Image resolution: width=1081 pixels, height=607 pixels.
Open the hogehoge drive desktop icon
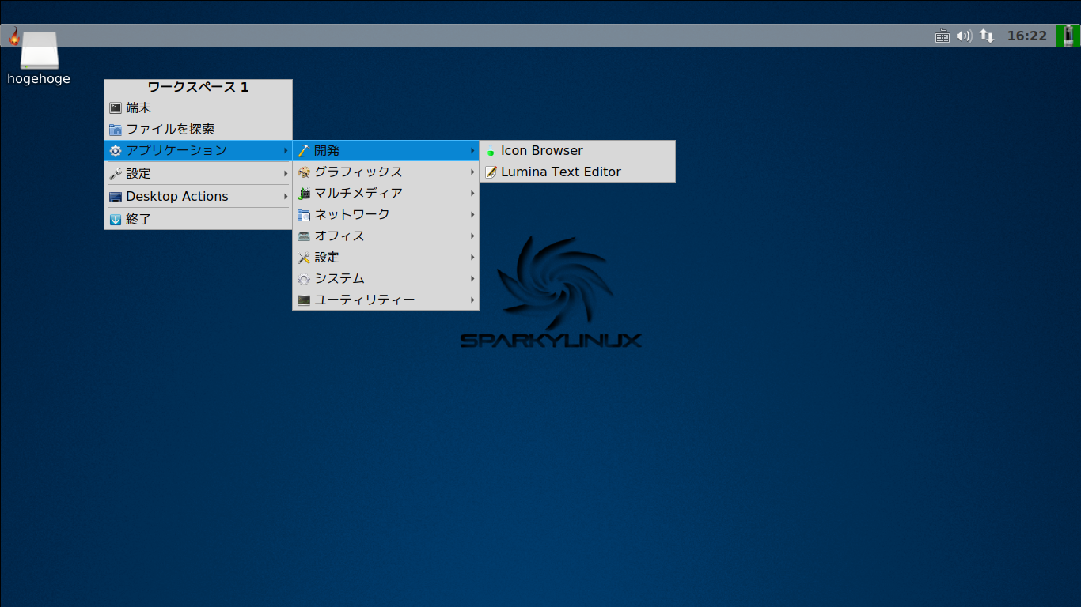39,50
